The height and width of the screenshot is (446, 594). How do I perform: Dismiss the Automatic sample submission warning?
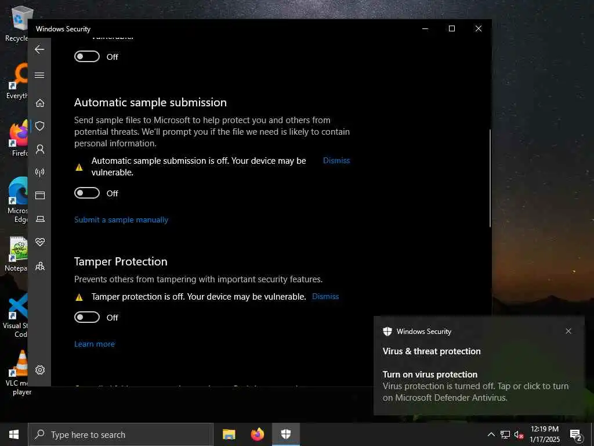336,160
